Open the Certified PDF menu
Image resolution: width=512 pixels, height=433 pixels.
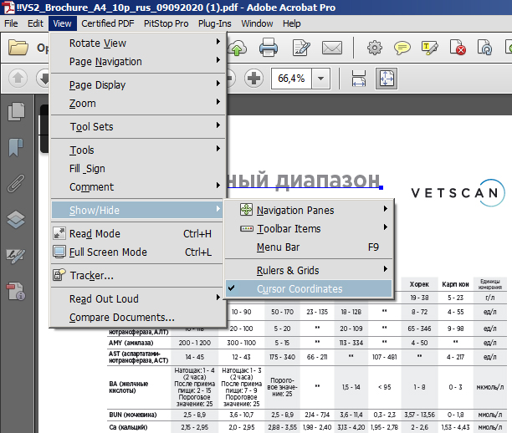pos(108,23)
